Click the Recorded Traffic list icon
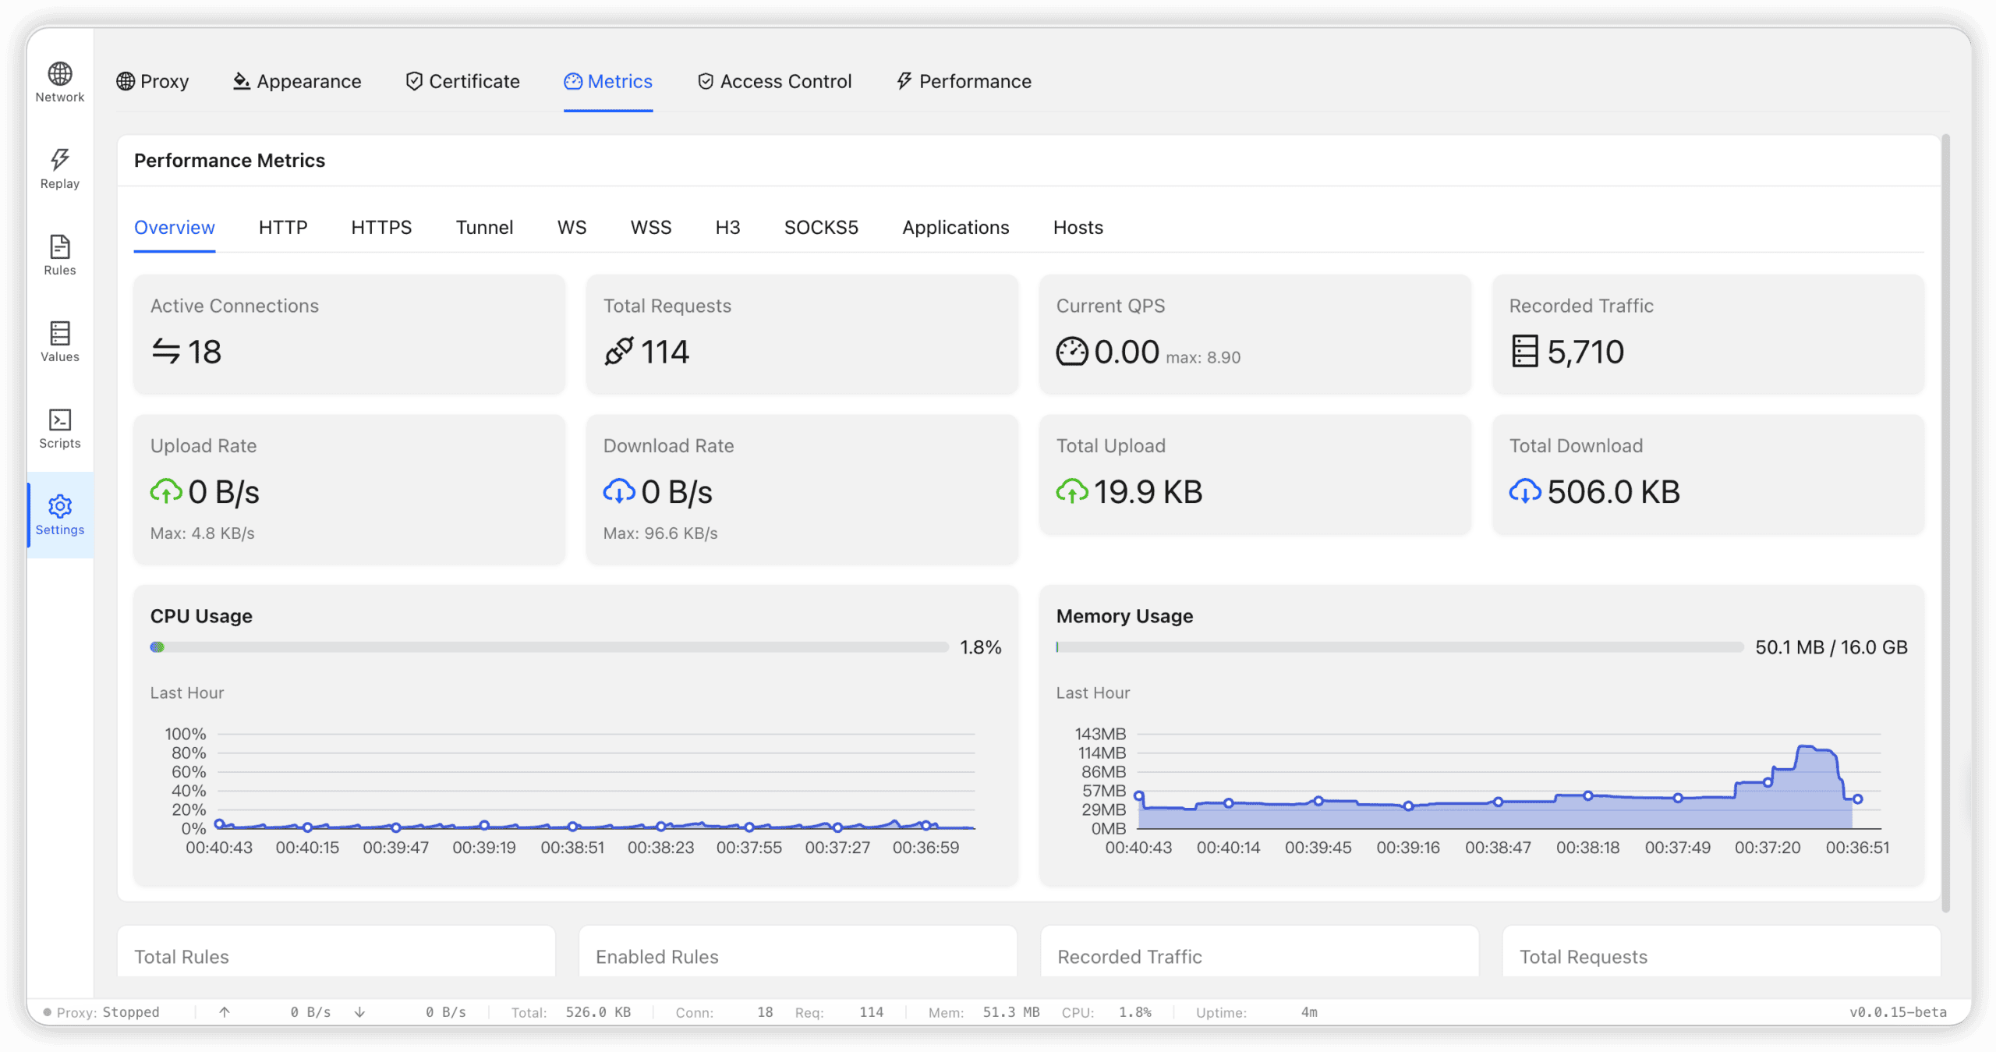Viewport: 1996px width, 1052px height. 1524,352
